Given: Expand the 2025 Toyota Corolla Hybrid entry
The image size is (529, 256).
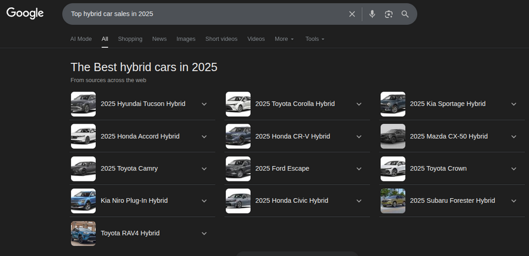Looking at the screenshot, I should [x=359, y=104].
